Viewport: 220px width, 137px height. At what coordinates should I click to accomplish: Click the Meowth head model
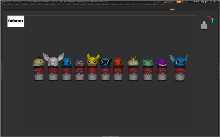click(133, 62)
